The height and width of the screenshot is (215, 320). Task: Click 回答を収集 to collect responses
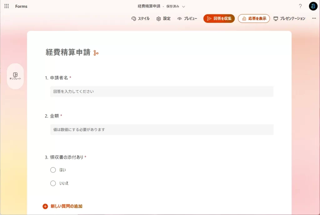pos(219,18)
